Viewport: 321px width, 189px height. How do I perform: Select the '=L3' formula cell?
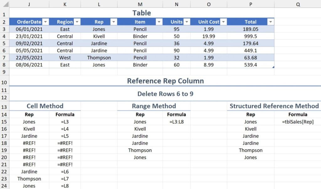pyautogui.click(x=65, y=122)
